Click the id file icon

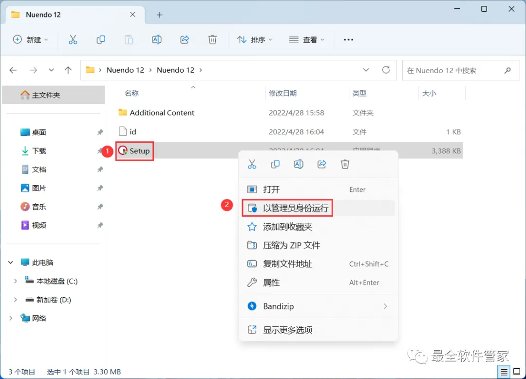point(123,132)
